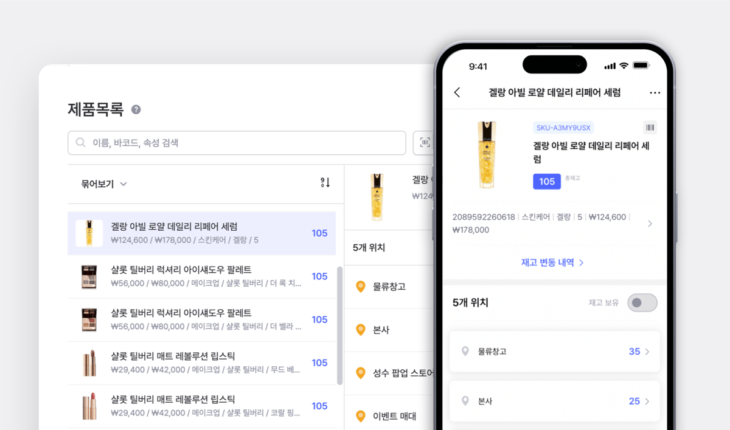
Task: Tap the cellular signal icon in status bar
Action: pos(610,66)
